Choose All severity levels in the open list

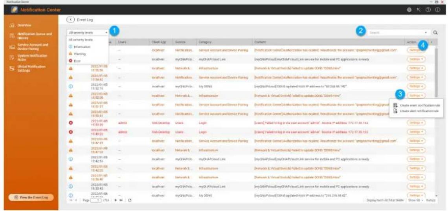point(87,40)
